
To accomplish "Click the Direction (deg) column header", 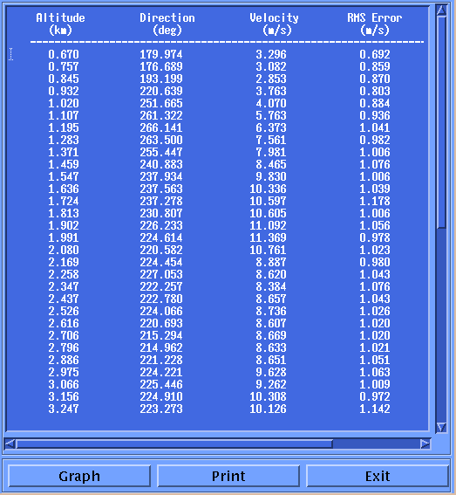I will point(167,24).
